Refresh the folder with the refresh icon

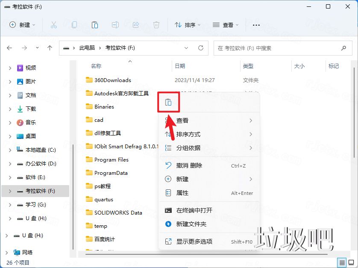(x=201, y=48)
